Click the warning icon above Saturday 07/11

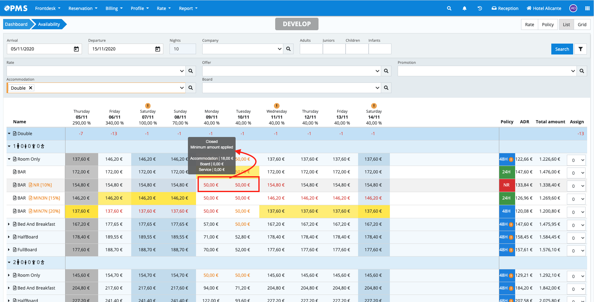coord(148,106)
